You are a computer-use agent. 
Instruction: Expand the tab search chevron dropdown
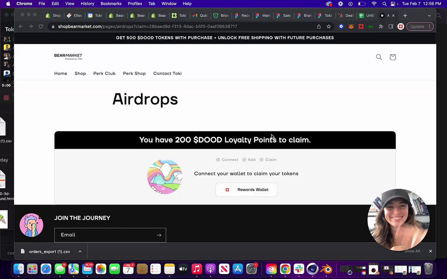coord(429,15)
